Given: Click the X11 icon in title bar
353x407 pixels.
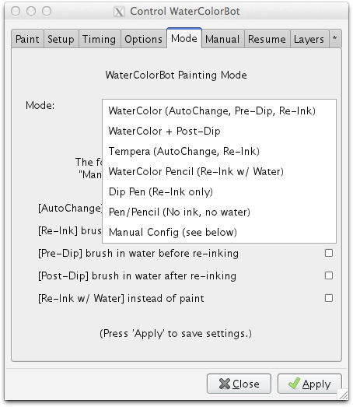Looking at the screenshot, I should click(119, 12).
